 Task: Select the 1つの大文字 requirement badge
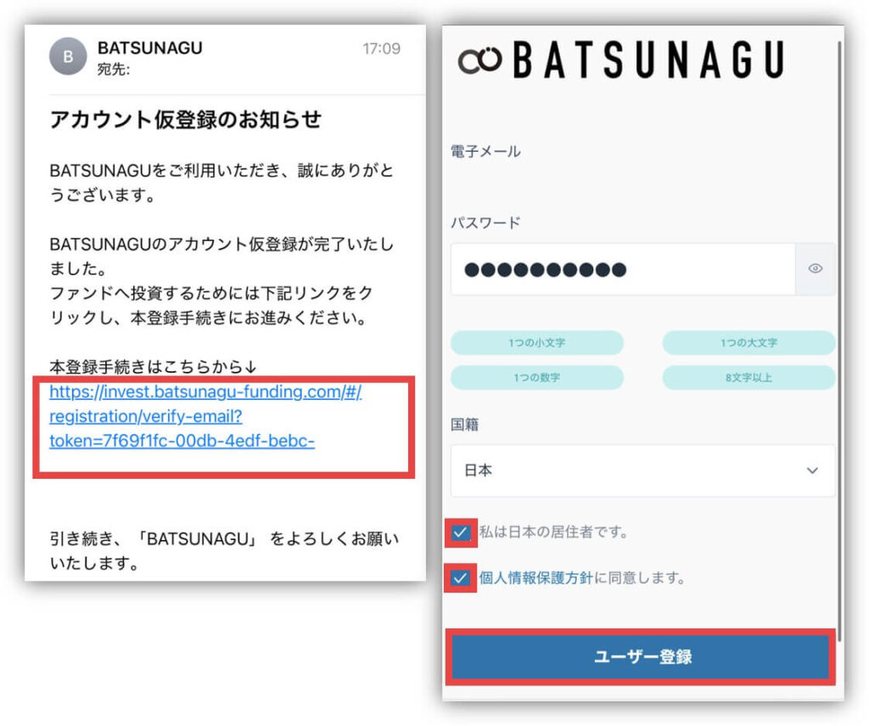[748, 343]
